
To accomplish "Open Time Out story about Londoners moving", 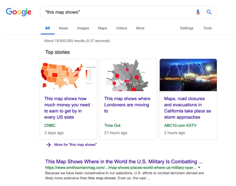I will (127, 105).
